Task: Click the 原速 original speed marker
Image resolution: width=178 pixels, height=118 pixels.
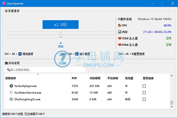Action: [x=61, y=45]
